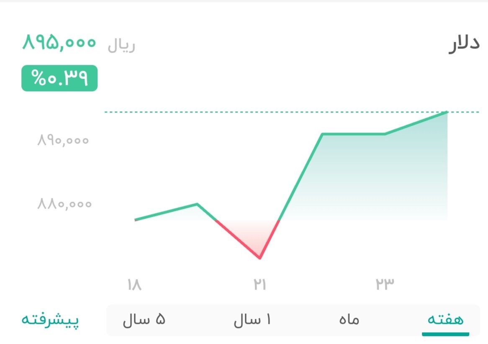Image resolution: width=488 pixels, height=344 pixels.
Task: Select the ۸۹۵,۰۰۰ price value
Action: (59, 43)
